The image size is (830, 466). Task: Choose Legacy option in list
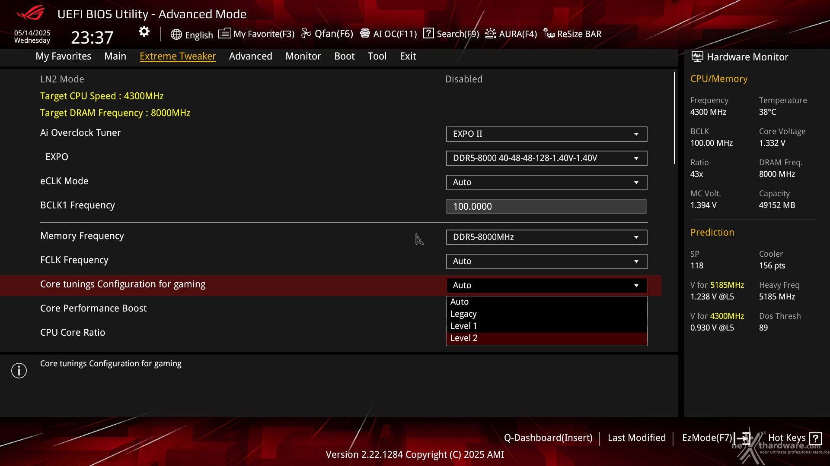coord(546,314)
